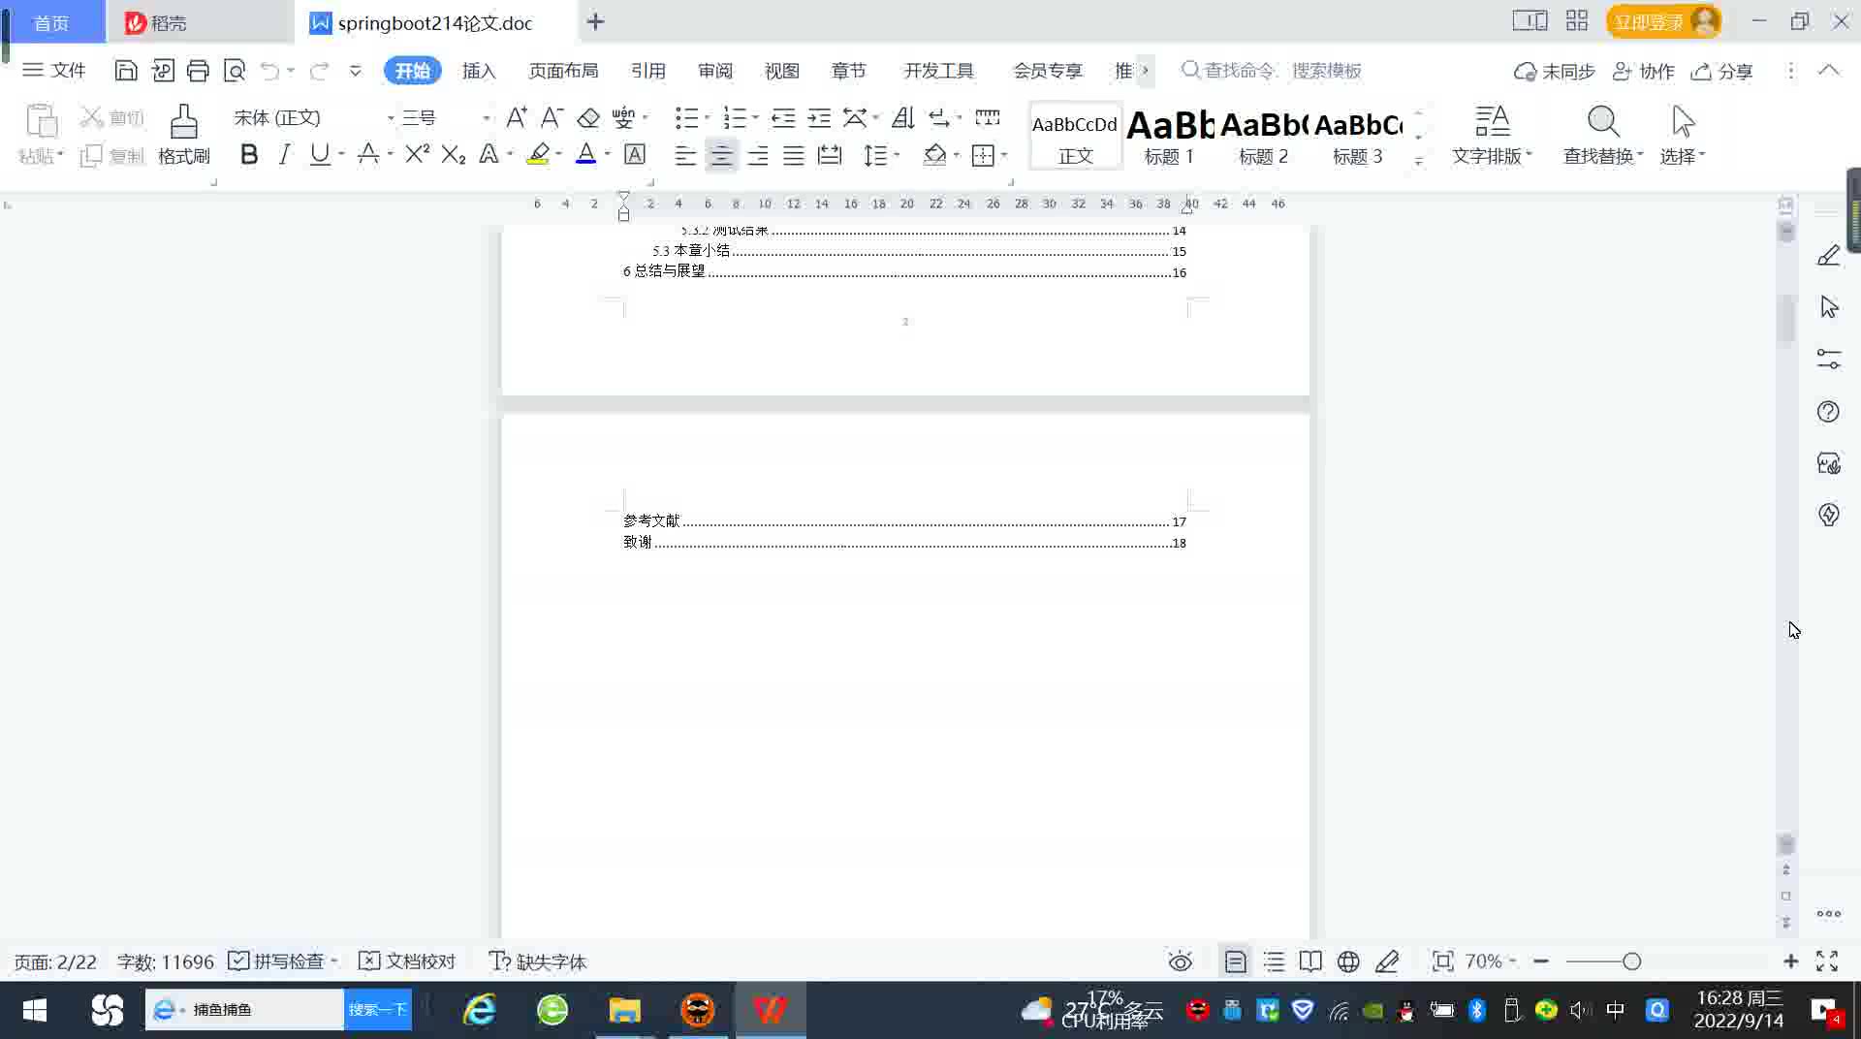Toggle Italic formatting

pyautogui.click(x=284, y=154)
